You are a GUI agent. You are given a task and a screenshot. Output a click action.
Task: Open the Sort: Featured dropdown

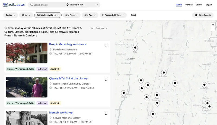pyautogui.click(x=99, y=28)
